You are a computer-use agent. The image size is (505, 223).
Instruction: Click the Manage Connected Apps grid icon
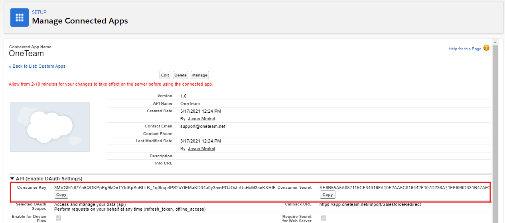(x=20, y=18)
